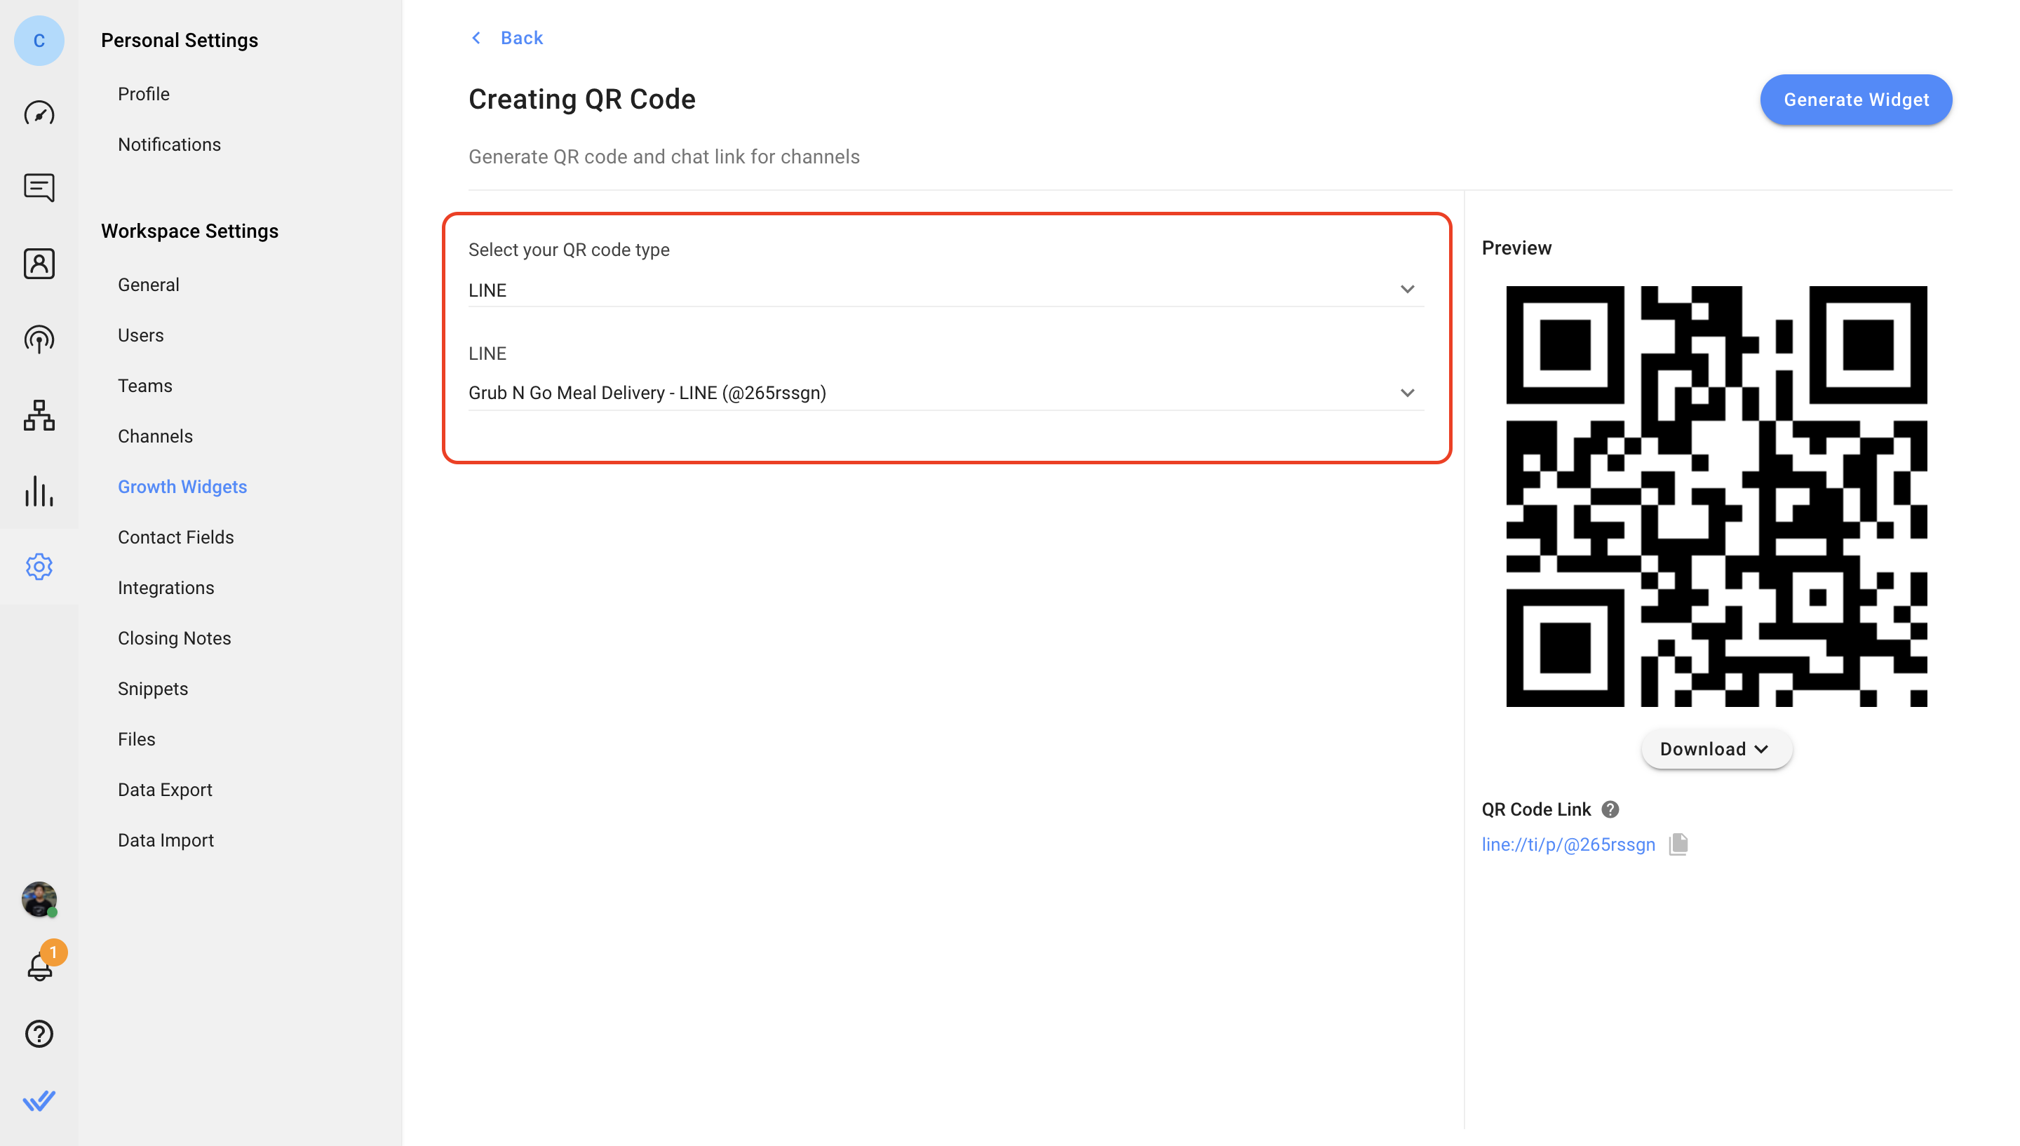
Task: Open the dashboard speedometer icon
Action: (39, 114)
